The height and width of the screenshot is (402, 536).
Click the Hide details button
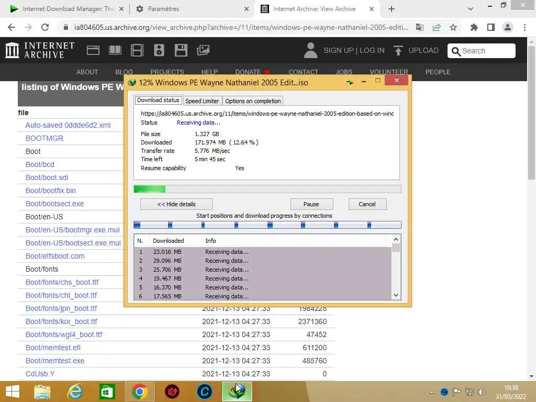click(x=176, y=204)
